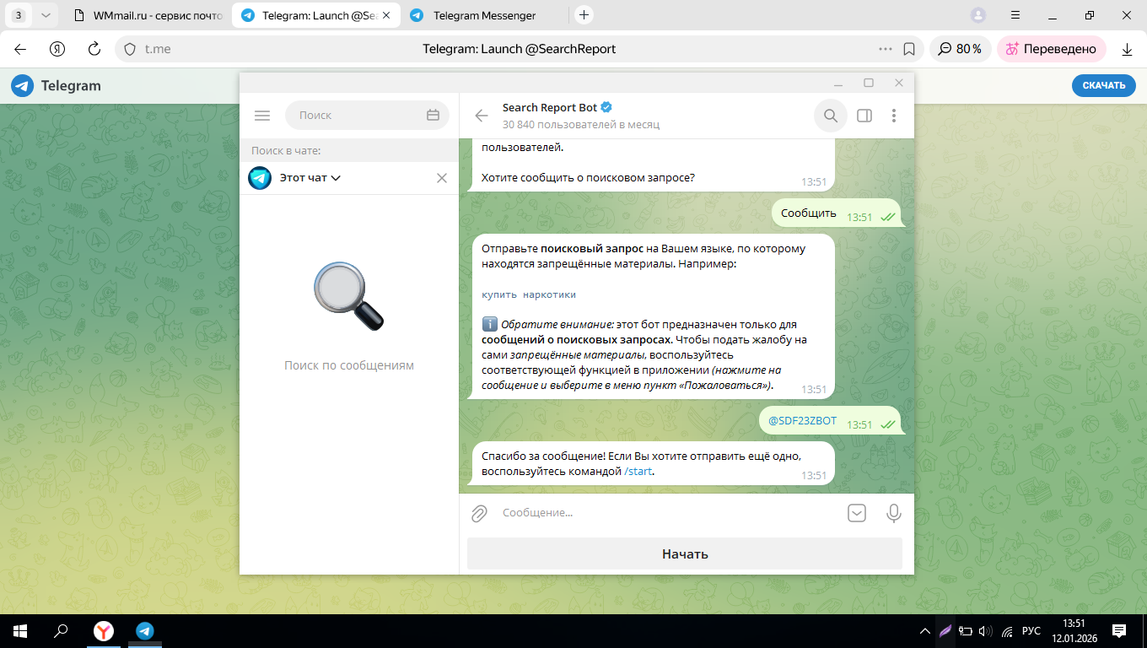The image size is (1147, 648).
Task: Click '30 840 пользователей в месяц' subtitle
Action: pos(581,124)
